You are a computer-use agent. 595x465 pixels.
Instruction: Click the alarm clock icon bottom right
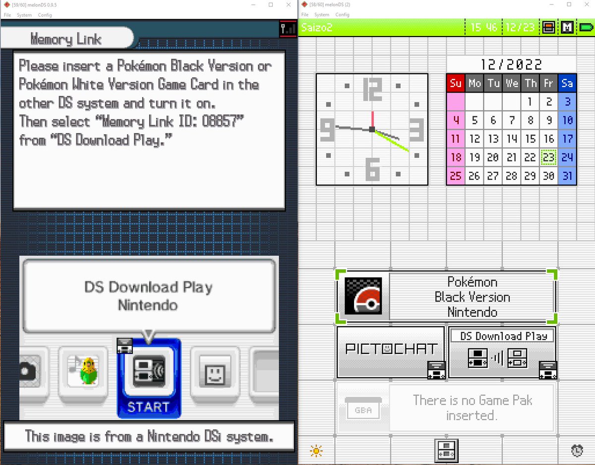(x=577, y=451)
